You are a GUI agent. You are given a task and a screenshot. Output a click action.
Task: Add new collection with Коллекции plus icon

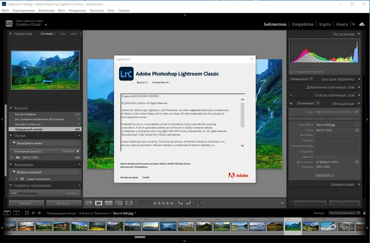click(x=79, y=165)
